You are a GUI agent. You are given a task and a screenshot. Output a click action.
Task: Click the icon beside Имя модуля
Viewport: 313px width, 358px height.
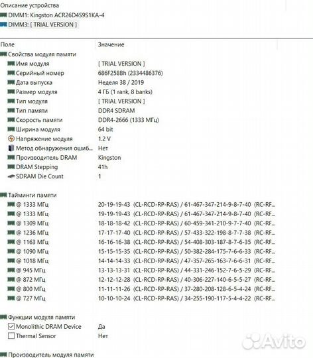click(x=11, y=64)
